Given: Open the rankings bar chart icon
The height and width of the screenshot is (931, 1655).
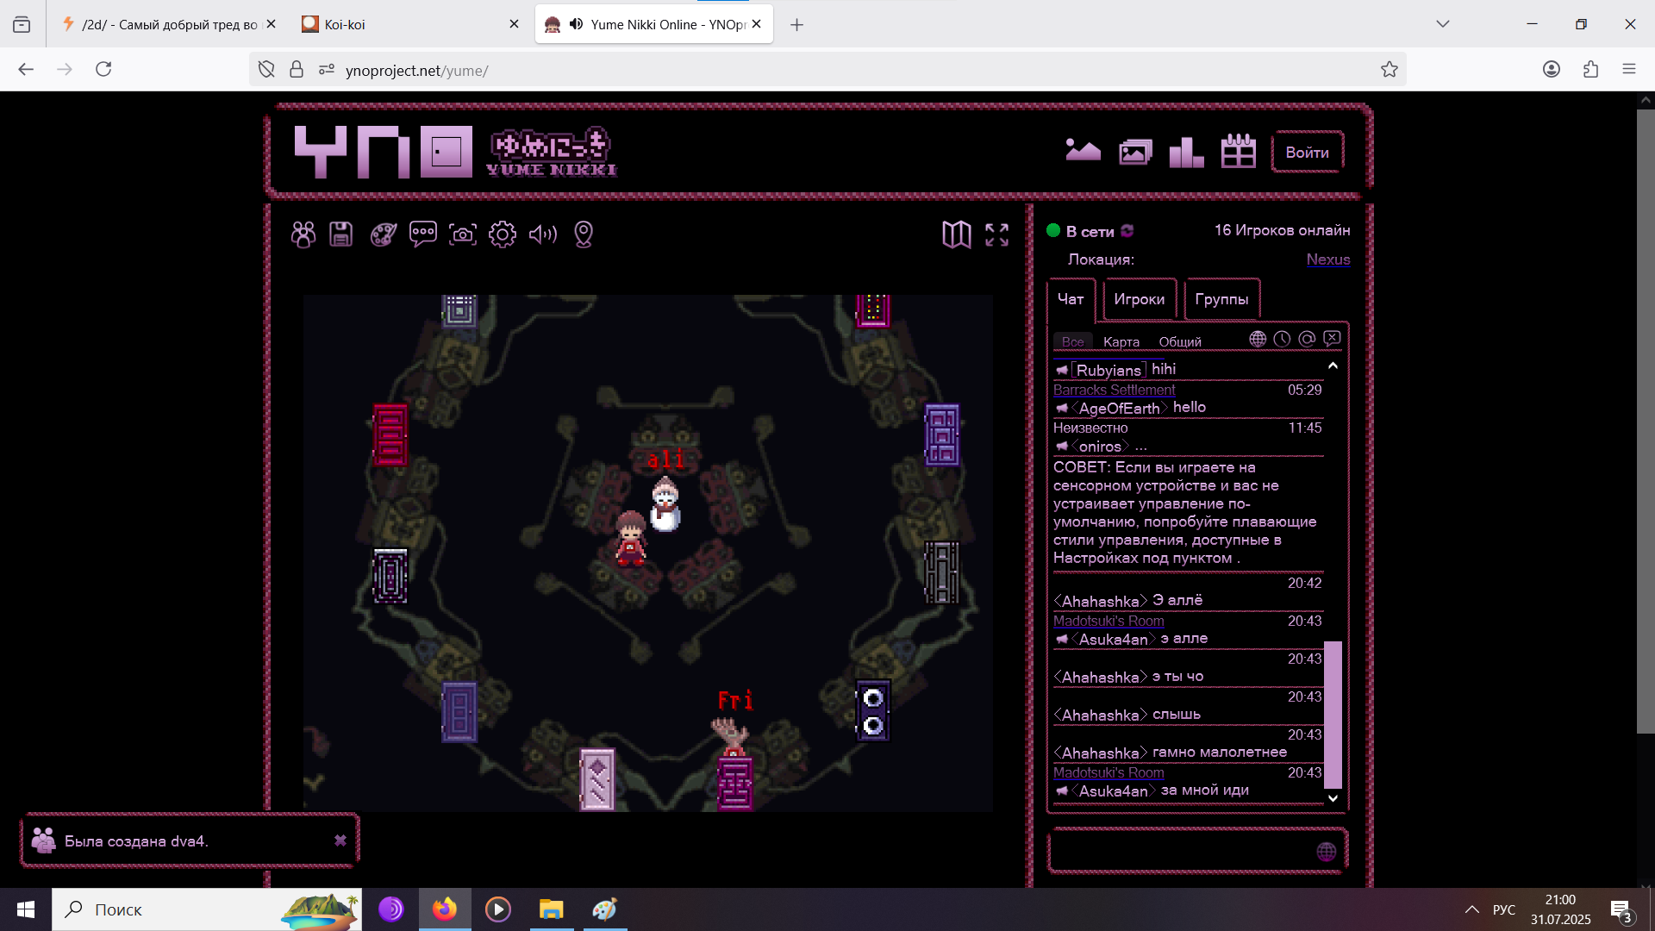Looking at the screenshot, I should click(1186, 153).
